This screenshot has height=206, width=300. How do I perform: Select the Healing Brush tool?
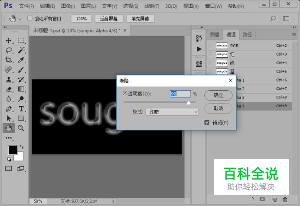pyautogui.click(x=8, y=70)
